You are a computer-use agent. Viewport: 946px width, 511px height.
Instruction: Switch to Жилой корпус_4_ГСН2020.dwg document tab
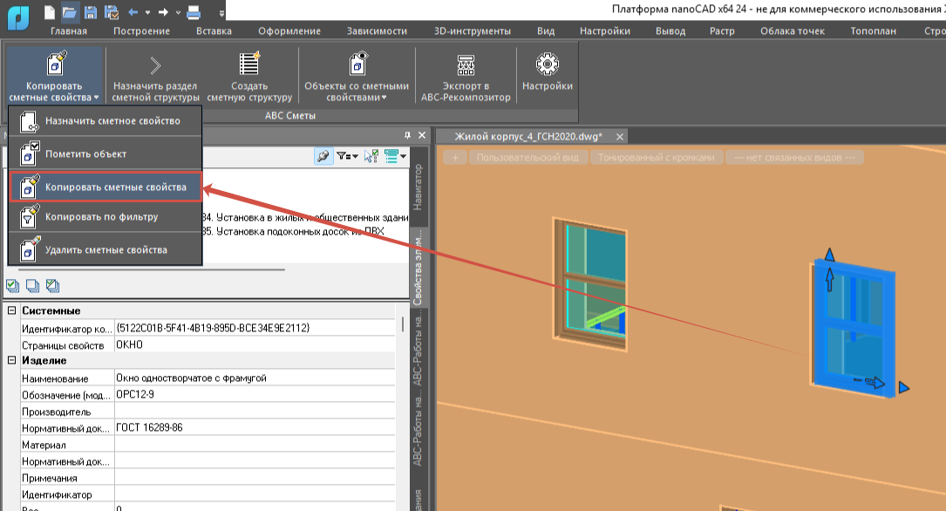click(x=527, y=136)
